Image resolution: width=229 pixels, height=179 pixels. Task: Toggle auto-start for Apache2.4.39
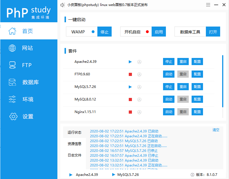139,62
